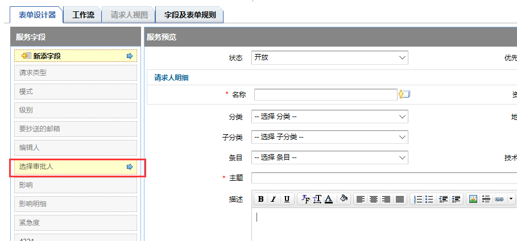Center align description text

(374, 199)
